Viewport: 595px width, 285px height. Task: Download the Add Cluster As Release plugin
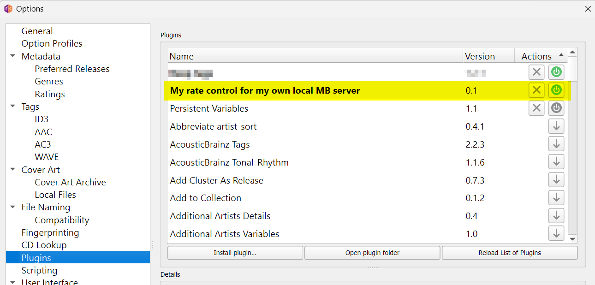pyautogui.click(x=556, y=180)
